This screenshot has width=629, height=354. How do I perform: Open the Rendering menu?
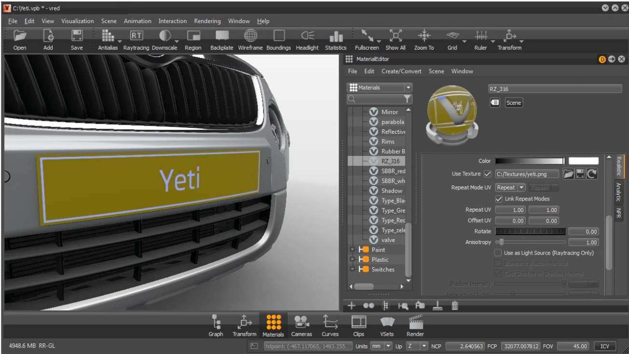point(208,21)
